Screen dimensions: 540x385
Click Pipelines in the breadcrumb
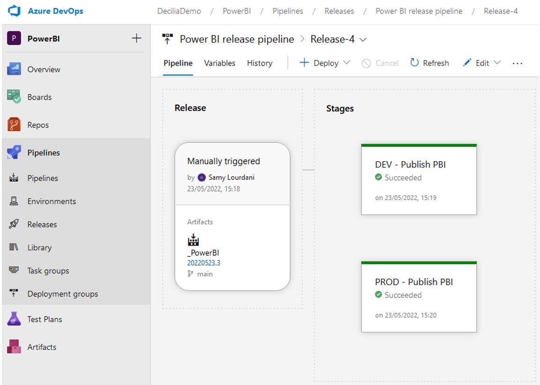(x=287, y=11)
